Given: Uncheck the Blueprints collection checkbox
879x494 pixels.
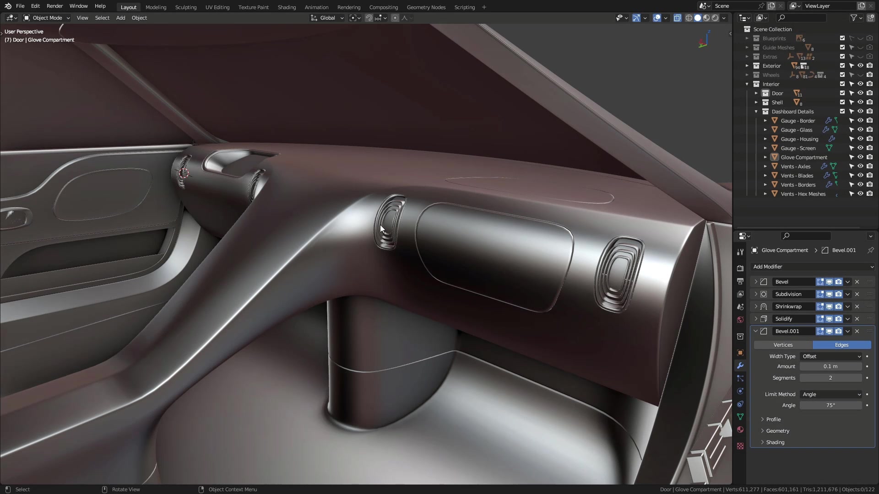Looking at the screenshot, I should 842,38.
